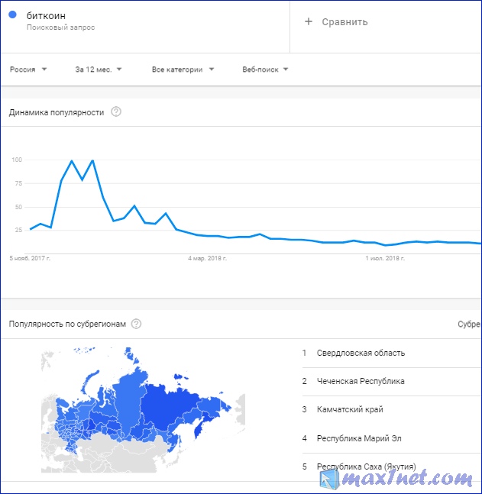Select the биткоин search term field
Image resolution: width=482 pixels, height=494 pixels.
(x=145, y=27)
